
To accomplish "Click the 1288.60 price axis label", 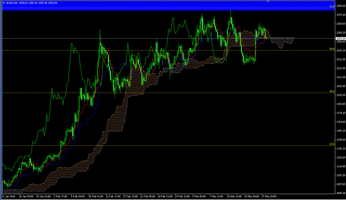I will 341,6.
